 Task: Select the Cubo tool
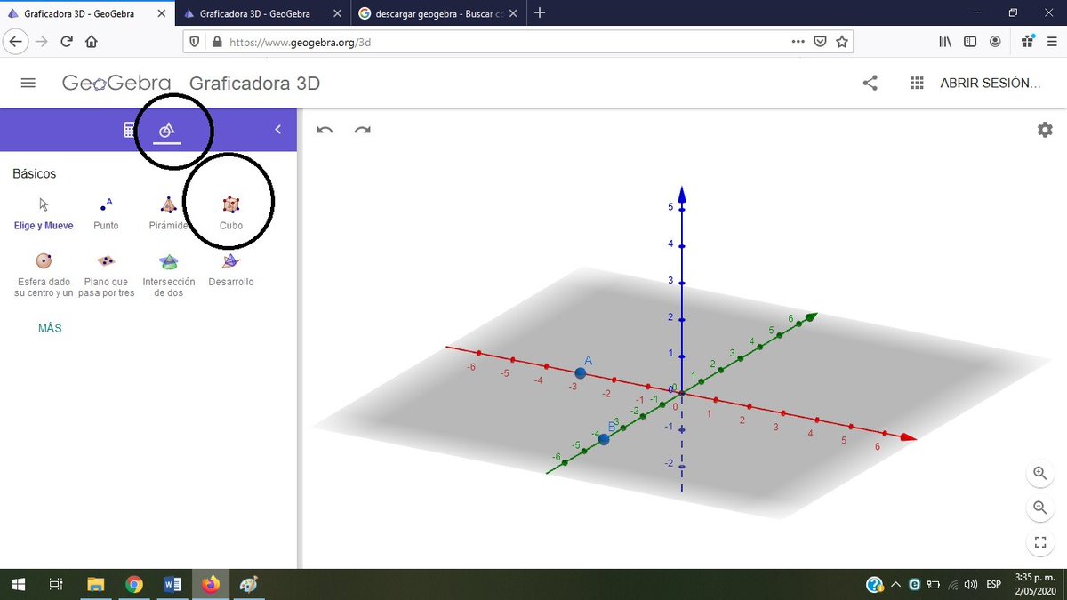point(231,214)
